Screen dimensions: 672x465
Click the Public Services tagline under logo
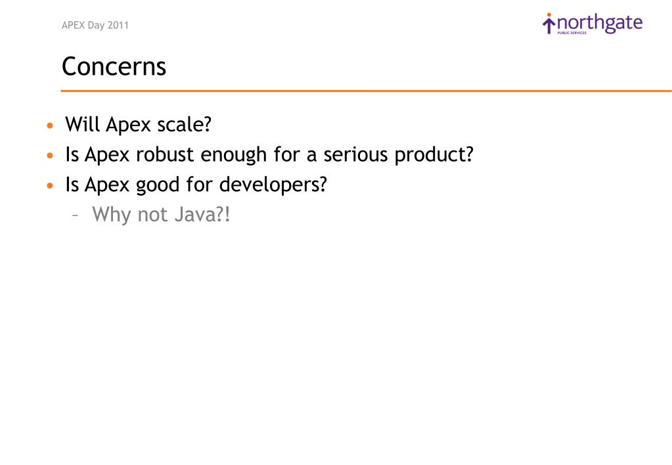571,33
